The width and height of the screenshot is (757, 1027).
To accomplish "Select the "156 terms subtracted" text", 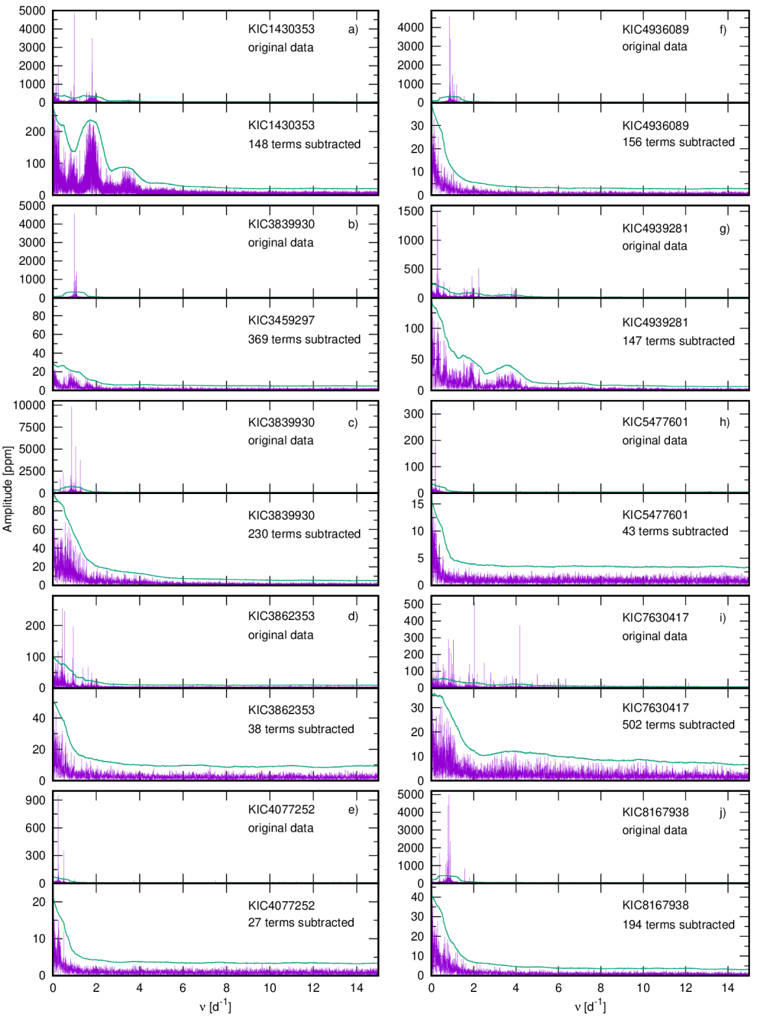I will point(678,142).
